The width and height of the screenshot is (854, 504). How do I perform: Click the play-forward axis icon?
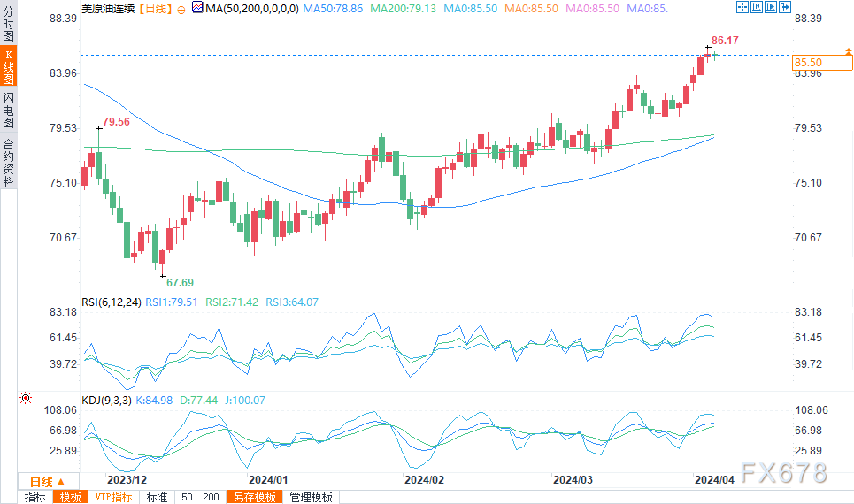pos(770,7)
